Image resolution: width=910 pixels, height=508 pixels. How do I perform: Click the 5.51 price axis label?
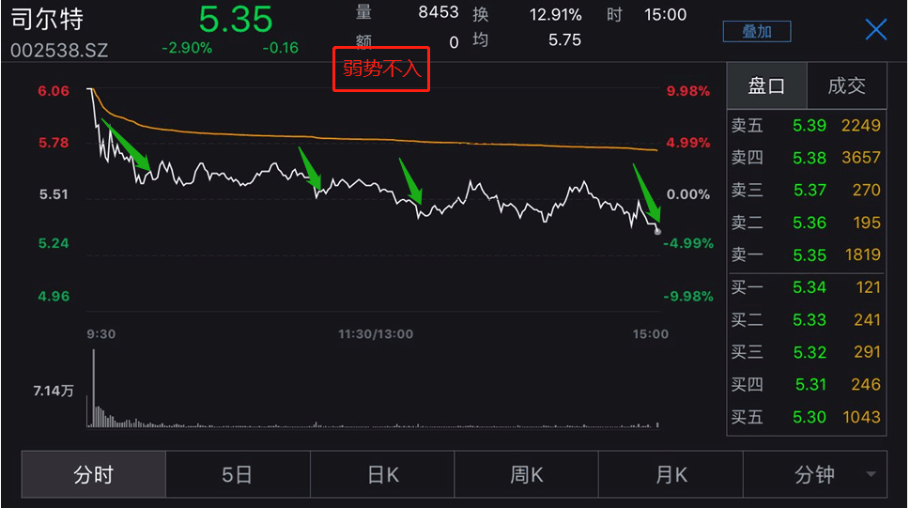[x=54, y=194]
